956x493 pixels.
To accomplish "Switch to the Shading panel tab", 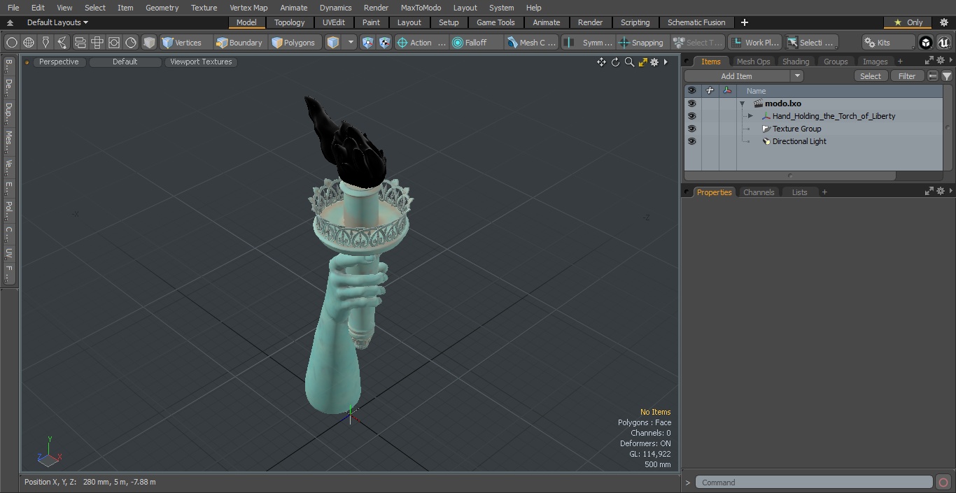I will (x=796, y=62).
